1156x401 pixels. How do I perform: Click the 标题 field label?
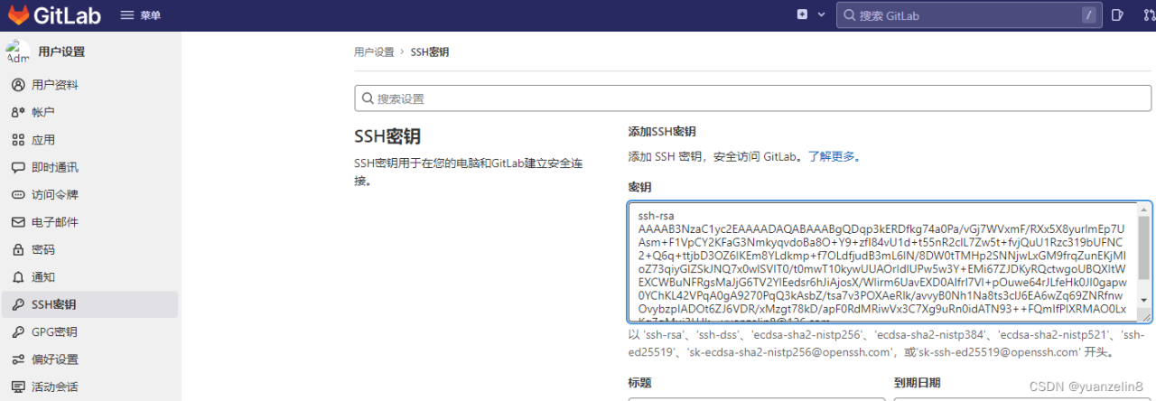(640, 383)
